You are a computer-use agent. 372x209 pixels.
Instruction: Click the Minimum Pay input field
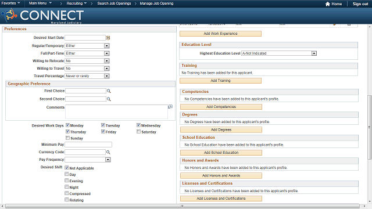pos(88,145)
